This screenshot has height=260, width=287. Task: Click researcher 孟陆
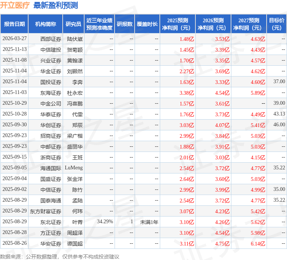(x=77, y=201)
